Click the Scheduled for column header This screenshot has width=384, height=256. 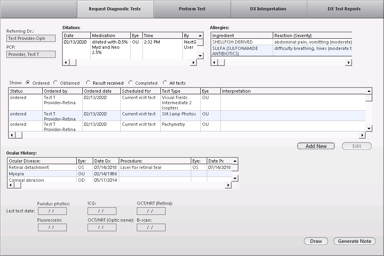click(x=140, y=91)
